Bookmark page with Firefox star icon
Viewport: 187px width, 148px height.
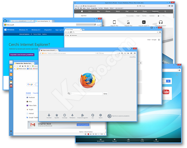[119, 53]
